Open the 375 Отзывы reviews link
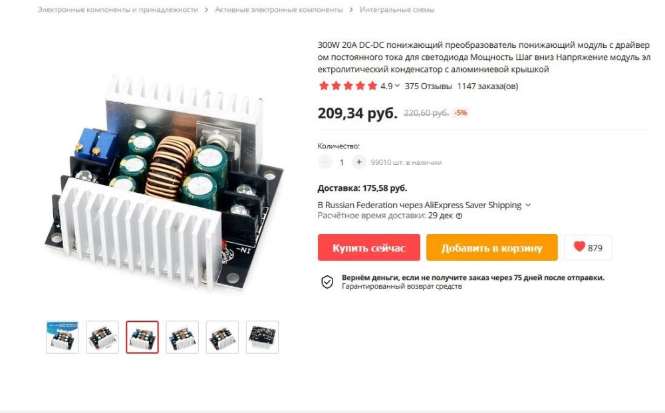665x413 pixels. pyautogui.click(x=428, y=86)
